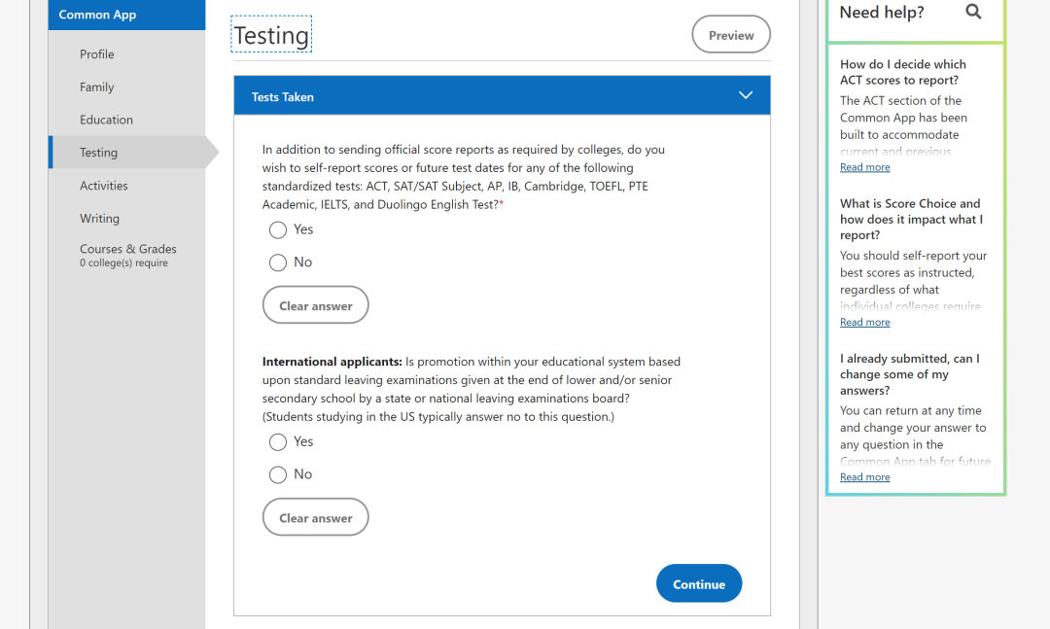This screenshot has width=1050, height=629.
Task: Read more about which ACT scores to report
Action: coord(865,167)
